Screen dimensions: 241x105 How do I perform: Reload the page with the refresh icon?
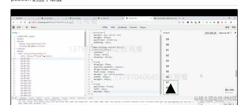pos(21,22)
